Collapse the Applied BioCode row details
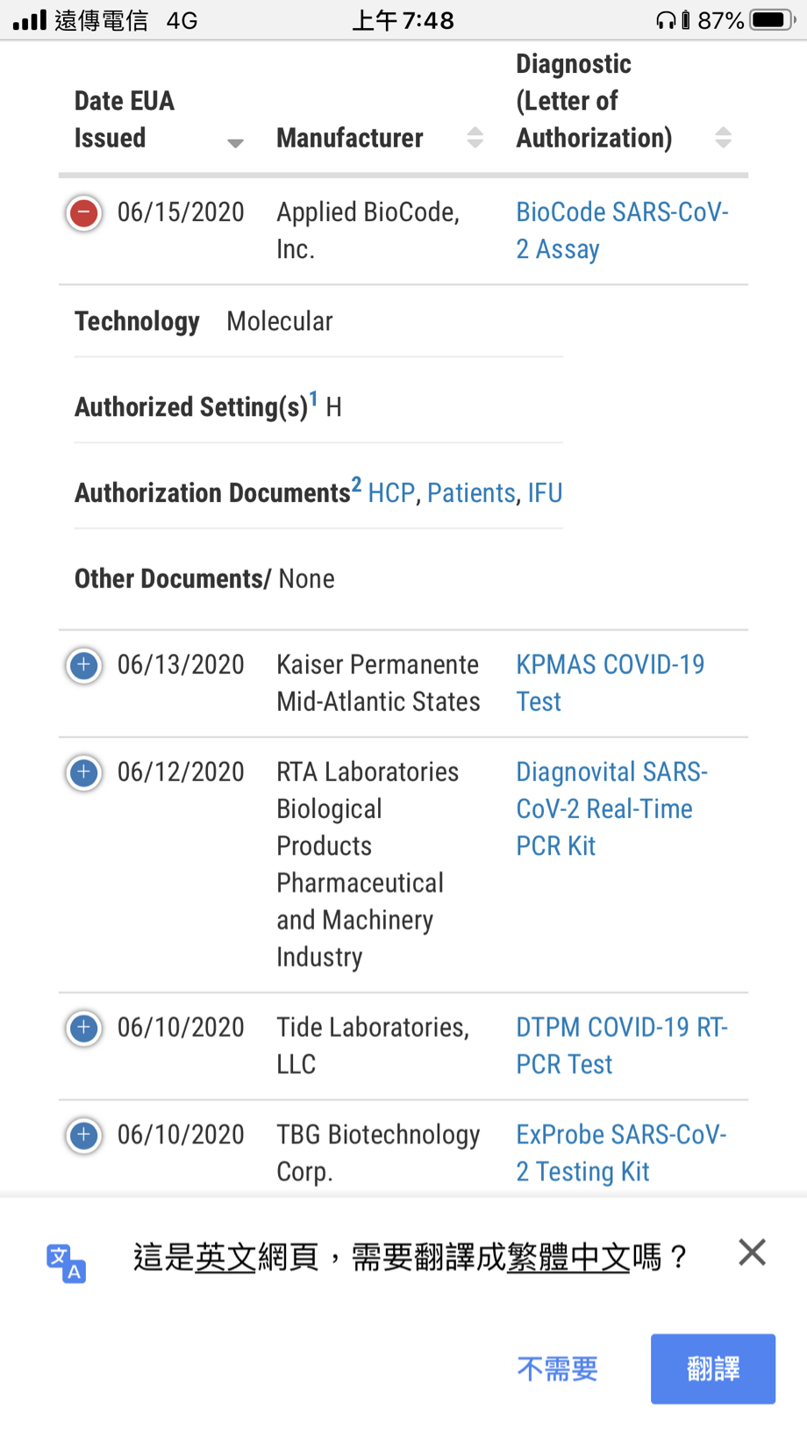Viewport: 807px width, 1436px height. pos(84,212)
